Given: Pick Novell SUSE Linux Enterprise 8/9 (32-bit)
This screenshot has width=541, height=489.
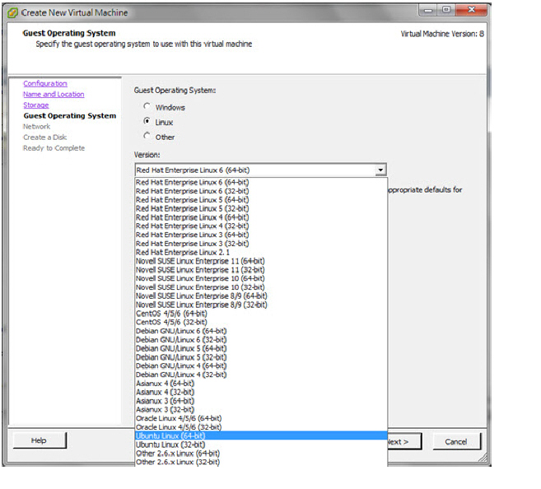Looking at the screenshot, I should pyautogui.click(x=261, y=305).
